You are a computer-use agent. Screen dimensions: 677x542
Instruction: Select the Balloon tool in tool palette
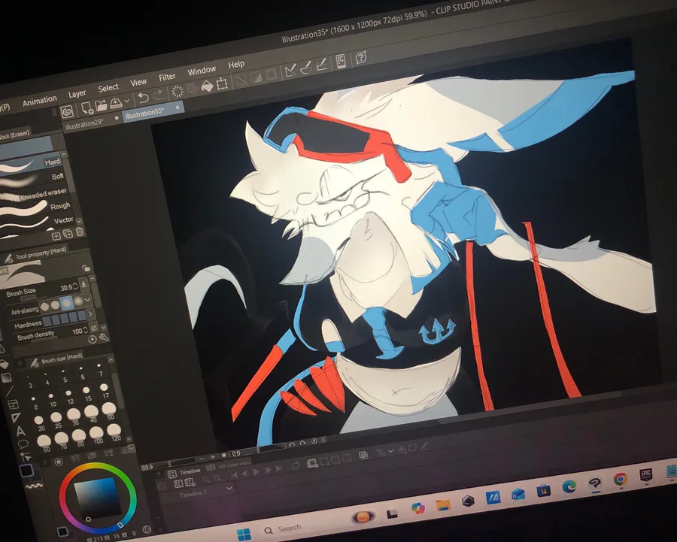[x=23, y=444]
